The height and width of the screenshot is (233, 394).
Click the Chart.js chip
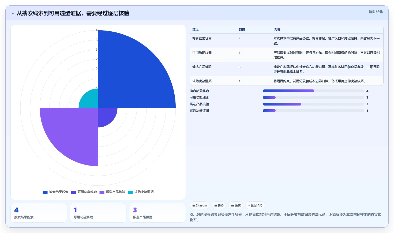click(200, 205)
